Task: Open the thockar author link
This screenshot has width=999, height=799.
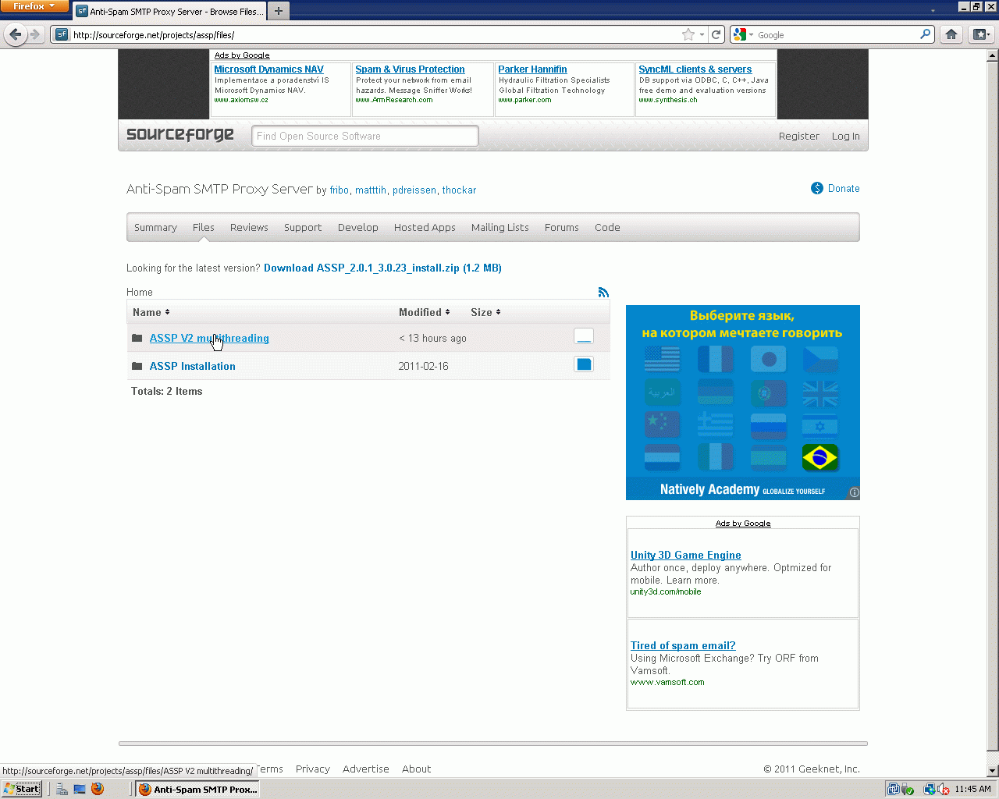Action: (459, 190)
